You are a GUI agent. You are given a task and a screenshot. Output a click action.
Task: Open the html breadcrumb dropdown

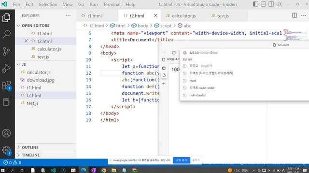click(118, 25)
